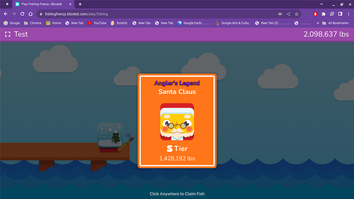354x199 pixels.
Task: Expand the tab search chevron
Action: coord(322,4)
